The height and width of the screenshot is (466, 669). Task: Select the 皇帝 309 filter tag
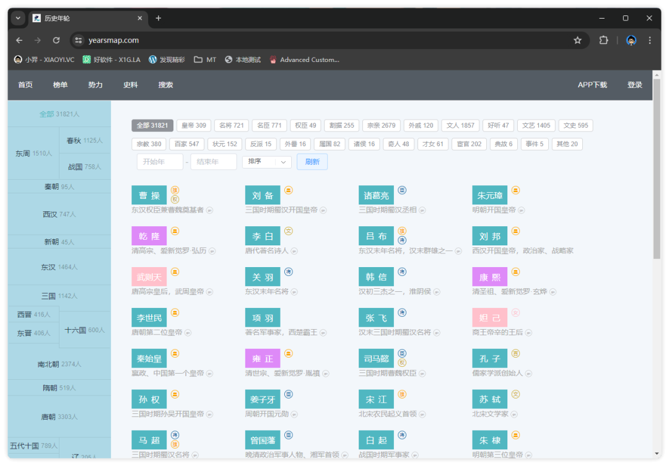(x=195, y=126)
